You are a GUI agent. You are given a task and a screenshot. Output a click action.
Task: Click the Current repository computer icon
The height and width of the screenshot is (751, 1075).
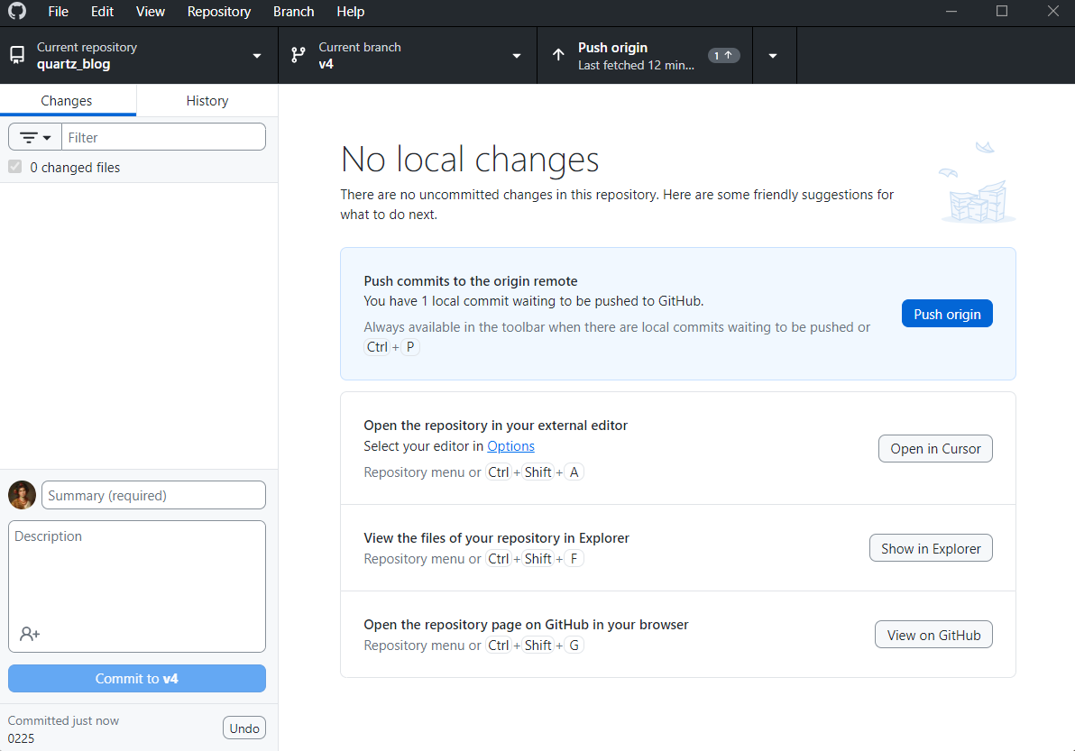coord(17,55)
